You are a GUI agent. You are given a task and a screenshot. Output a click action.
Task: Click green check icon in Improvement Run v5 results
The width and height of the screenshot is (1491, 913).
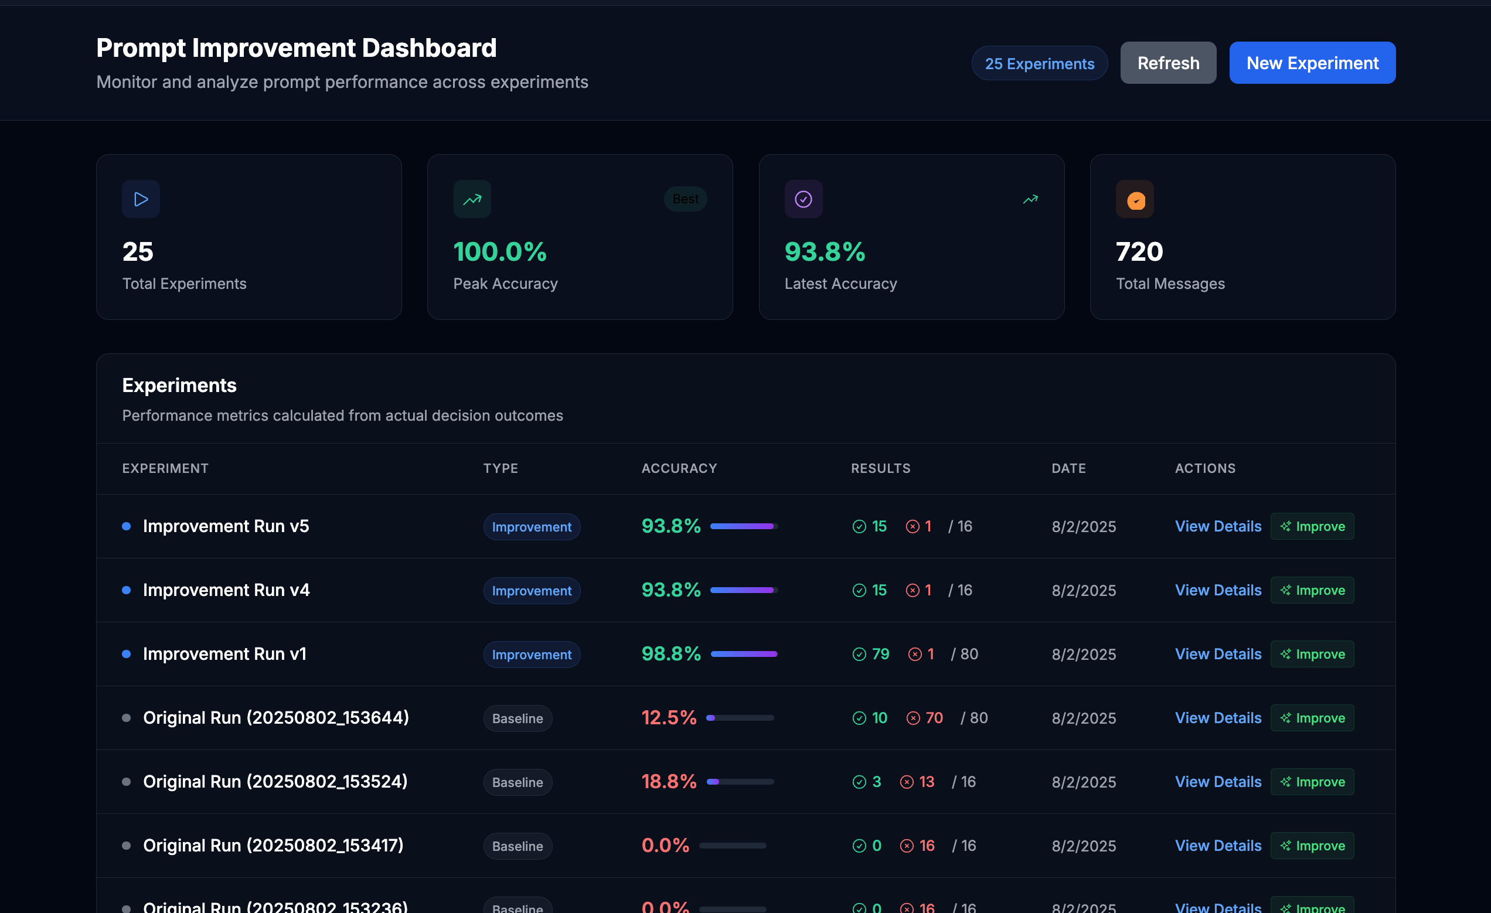[x=859, y=526]
